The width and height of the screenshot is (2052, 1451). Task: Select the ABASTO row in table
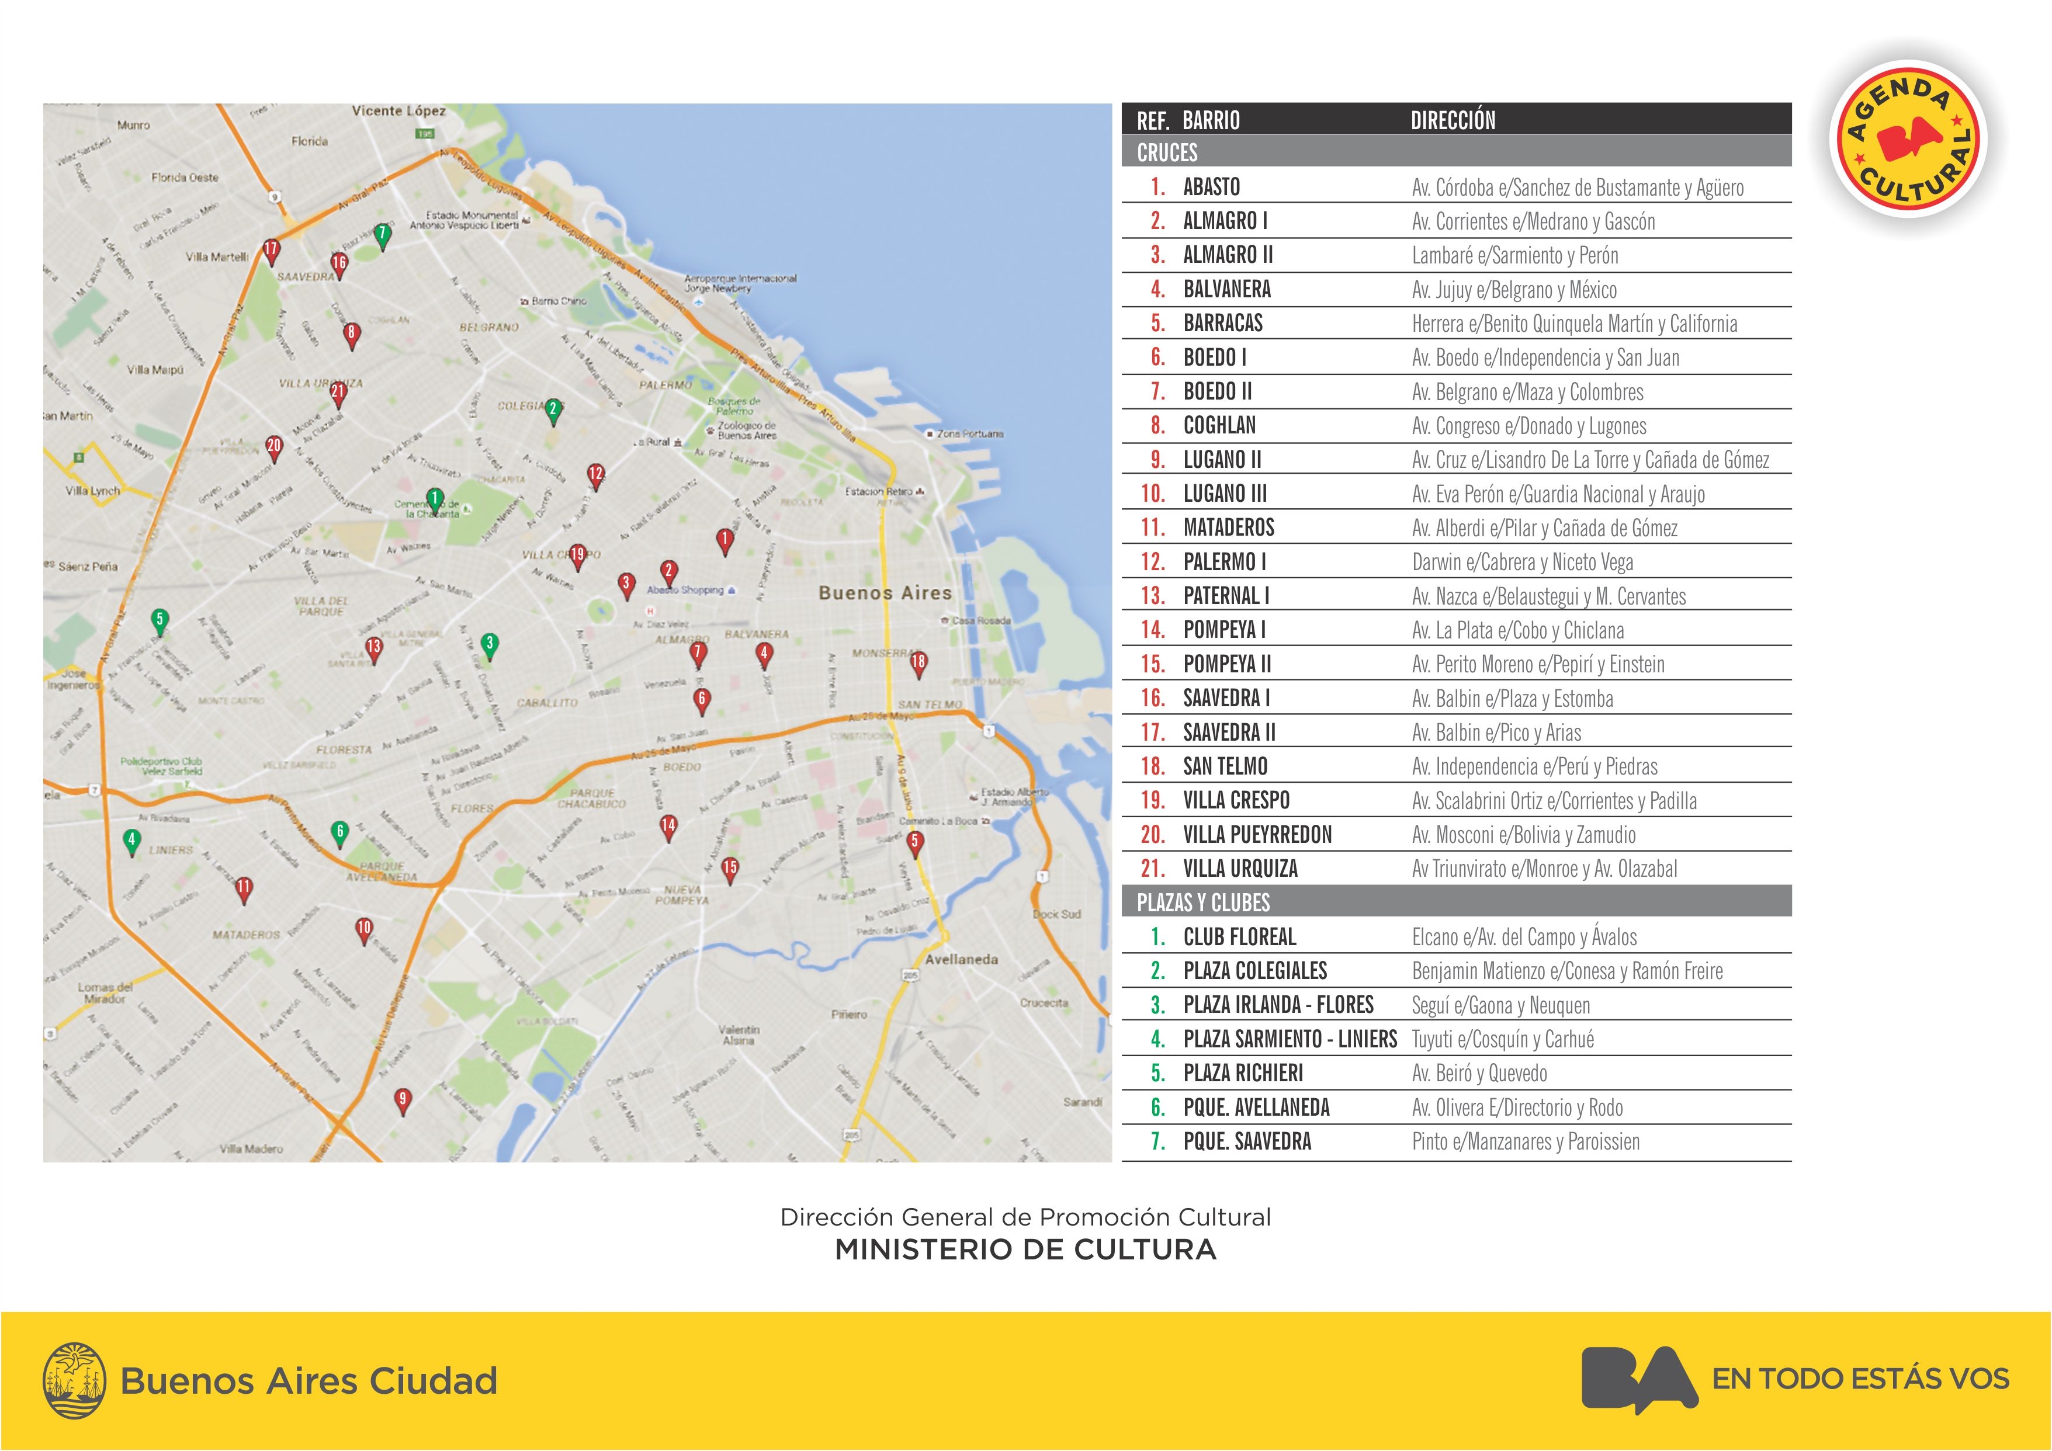tap(1457, 187)
